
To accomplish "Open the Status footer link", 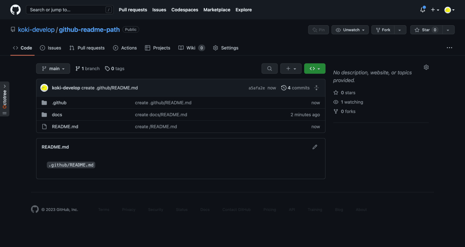I will click(x=182, y=209).
